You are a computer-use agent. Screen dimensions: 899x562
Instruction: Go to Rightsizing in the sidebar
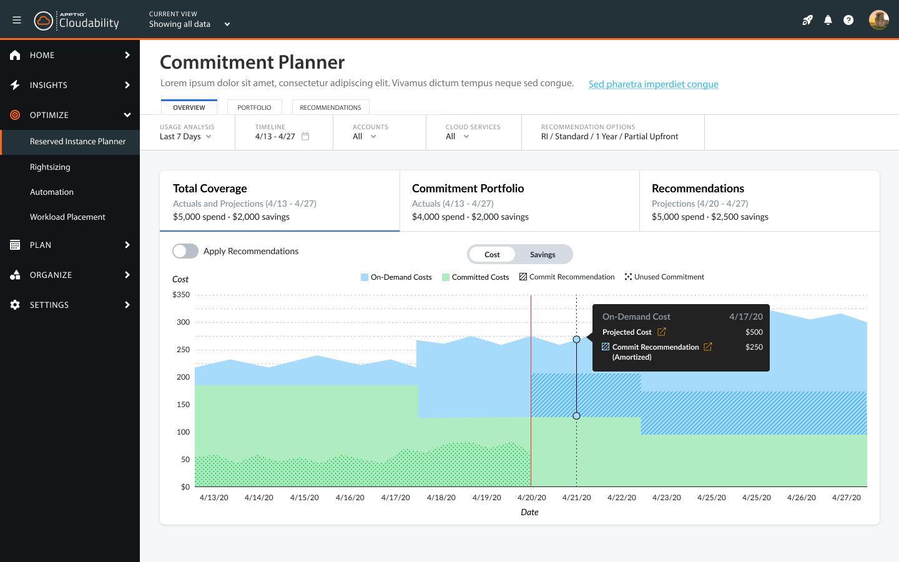click(50, 167)
